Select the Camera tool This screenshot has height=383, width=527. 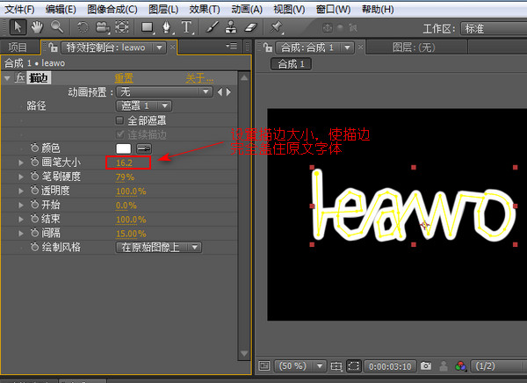[x=102, y=27]
